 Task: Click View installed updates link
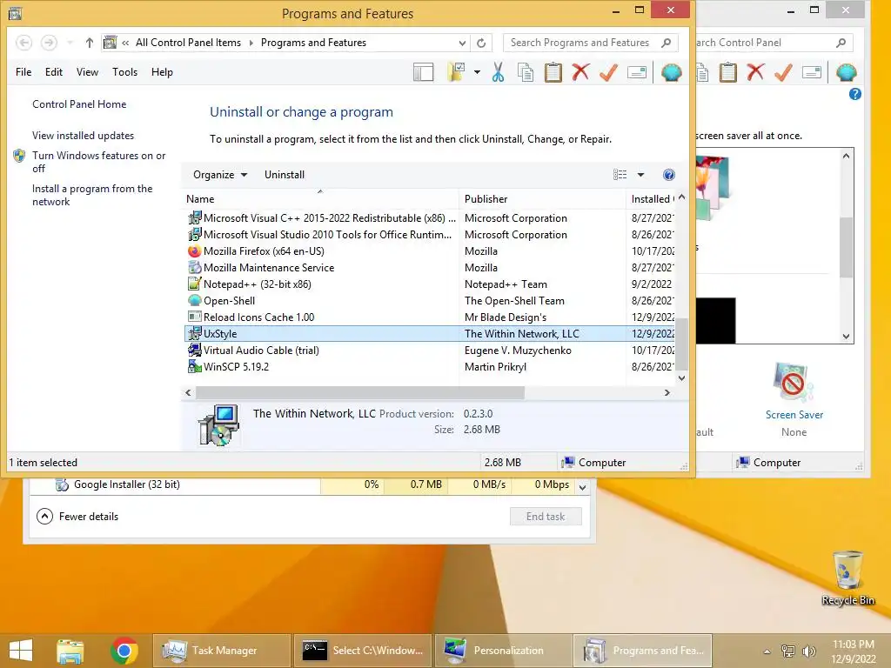(x=83, y=135)
